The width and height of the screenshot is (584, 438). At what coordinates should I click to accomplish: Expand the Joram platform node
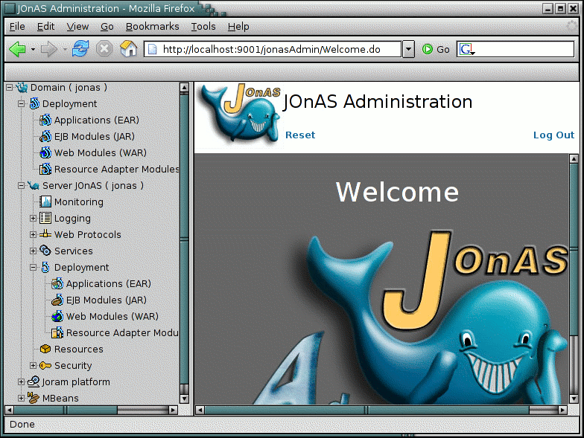(x=21, y=382)
